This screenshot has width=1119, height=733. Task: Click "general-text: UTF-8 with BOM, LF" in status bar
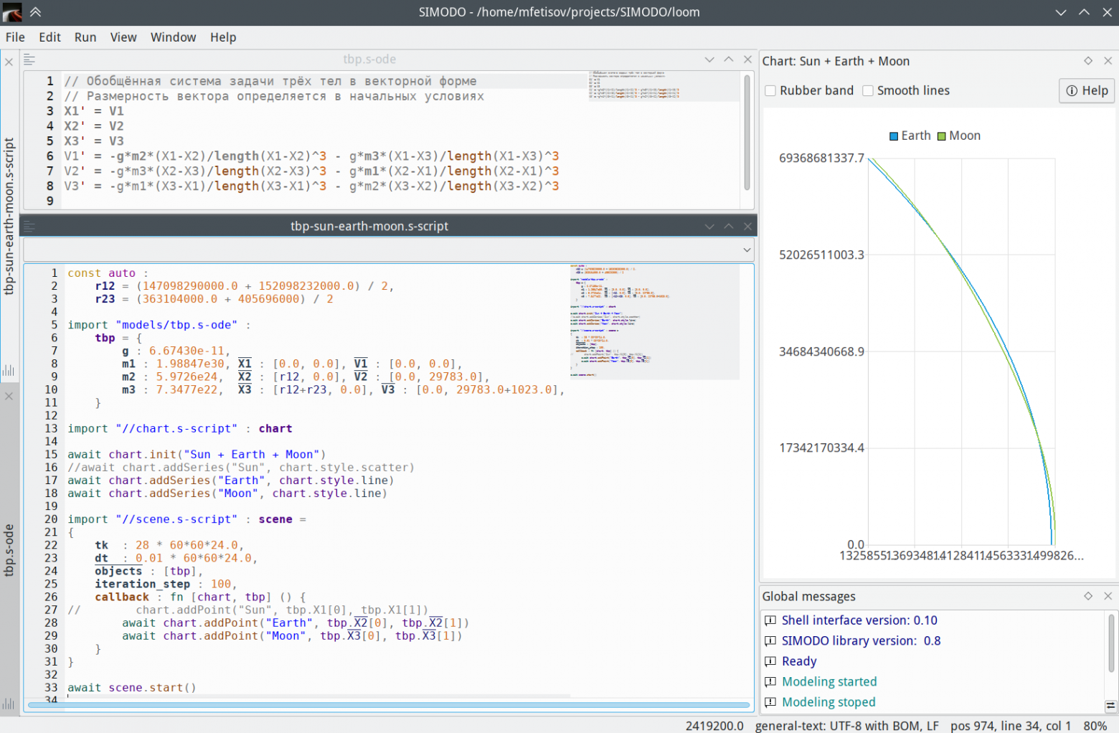point(846,726)
